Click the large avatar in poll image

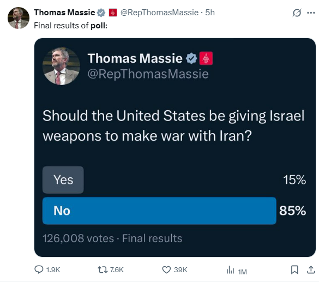(61, 67)
